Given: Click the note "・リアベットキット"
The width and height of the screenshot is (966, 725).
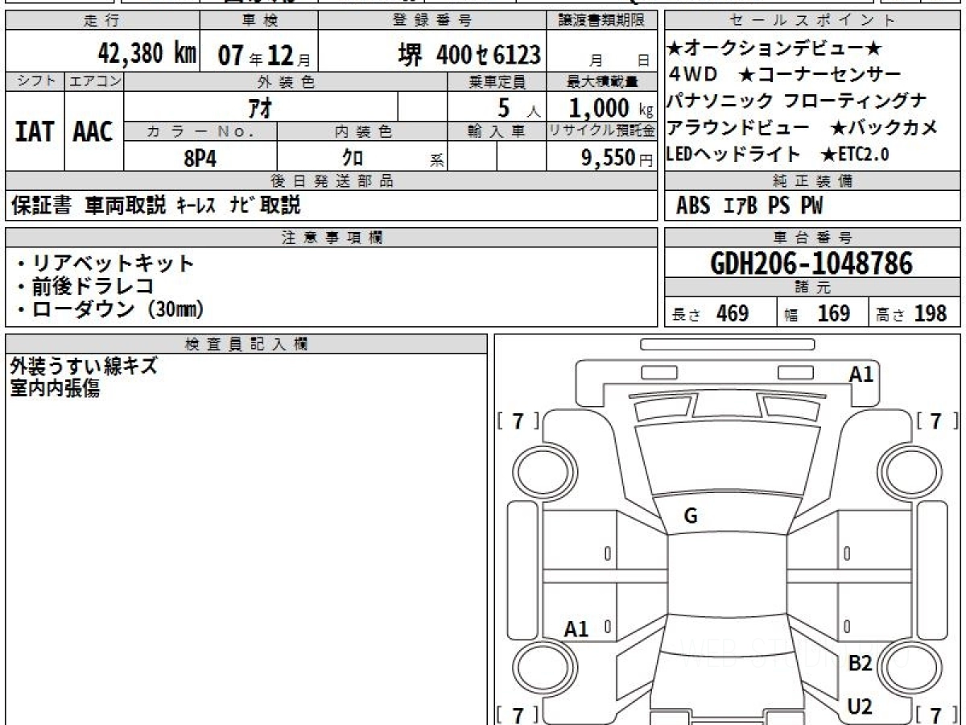Looking at the screenshot, I should coord(105,263).
